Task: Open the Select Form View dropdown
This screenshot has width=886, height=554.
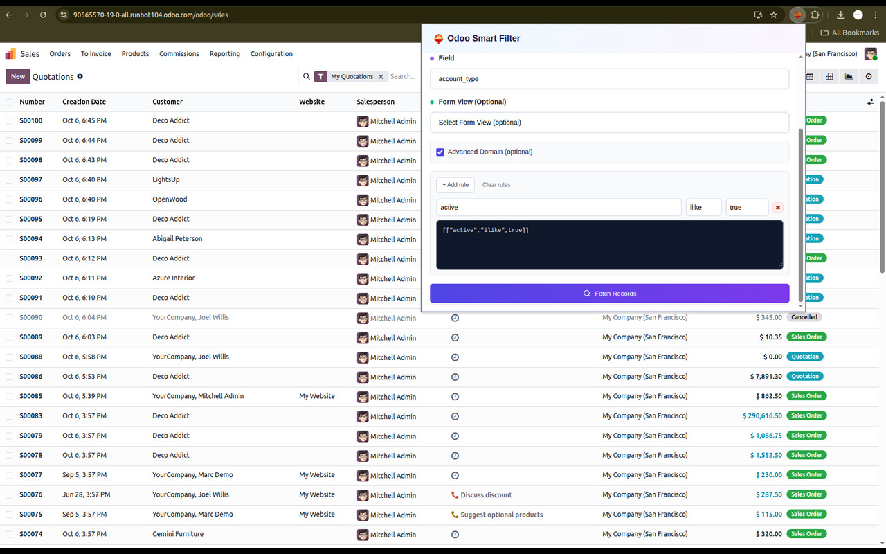Action: (x=609, y=123)
